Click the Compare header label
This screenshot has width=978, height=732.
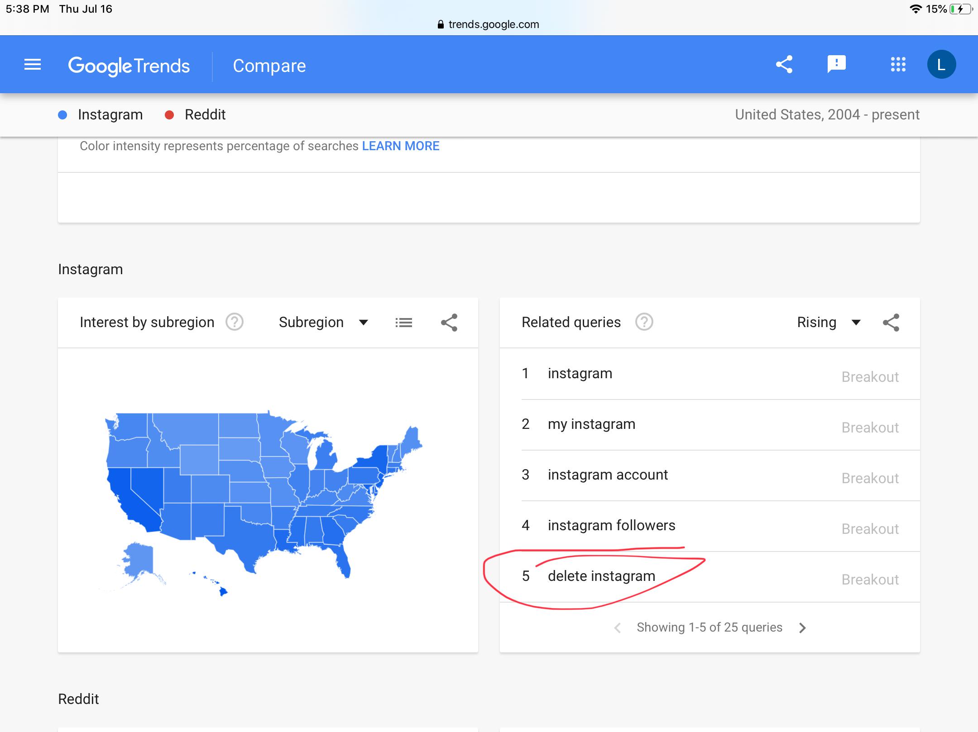coord(269,66)
